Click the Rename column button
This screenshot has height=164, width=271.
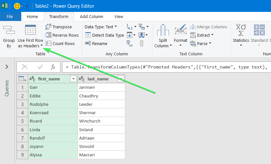point(96,43)
